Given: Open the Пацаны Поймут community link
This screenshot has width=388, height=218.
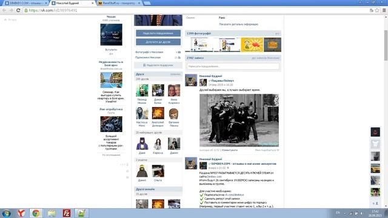Looking at the screenshot, I should (222, 81).
